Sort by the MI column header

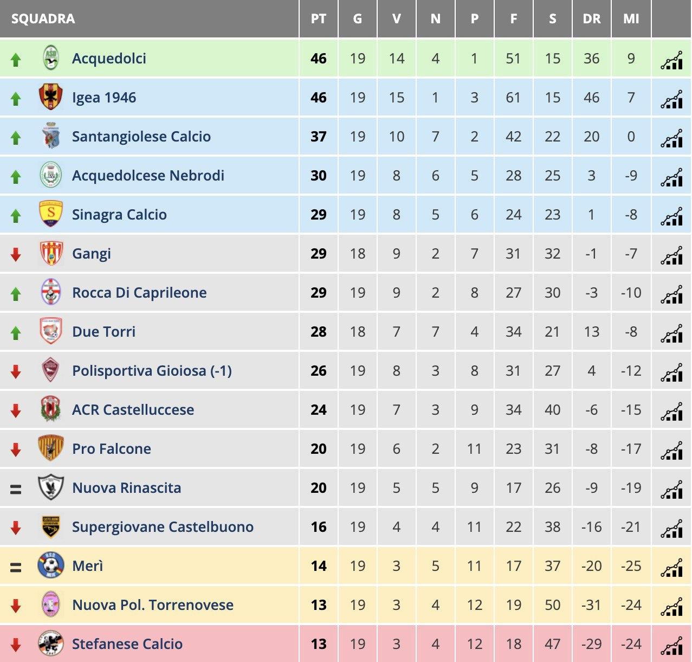click(x=631, y=19)
